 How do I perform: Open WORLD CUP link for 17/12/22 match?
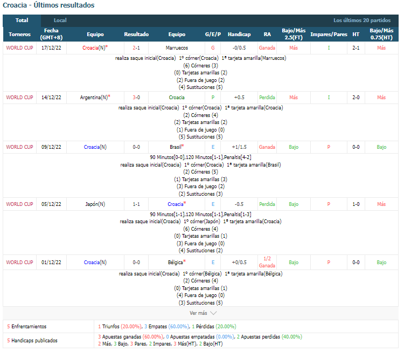coord(19,48)
